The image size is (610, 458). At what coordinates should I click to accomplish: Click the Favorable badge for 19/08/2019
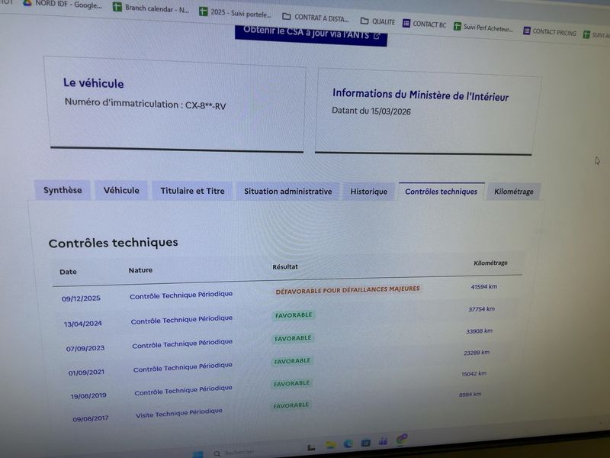[x=291, y=384]
